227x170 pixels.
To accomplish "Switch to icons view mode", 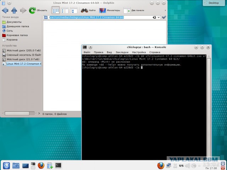I will tap(56, 10).
